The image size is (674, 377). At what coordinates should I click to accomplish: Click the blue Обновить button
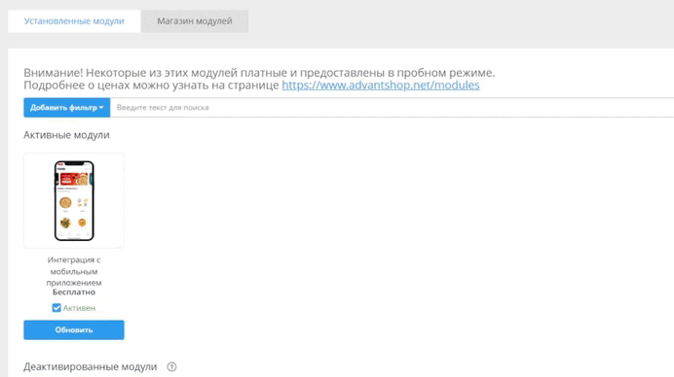tap(74, 329)
